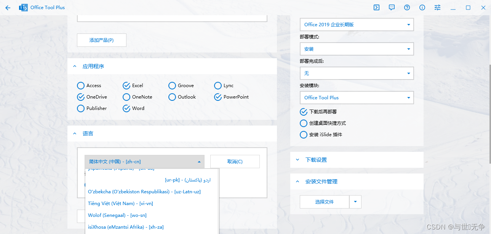Uncheck the OneNote application
The width and height of the screenshot is (491, 234).
[x=138, y=97]
